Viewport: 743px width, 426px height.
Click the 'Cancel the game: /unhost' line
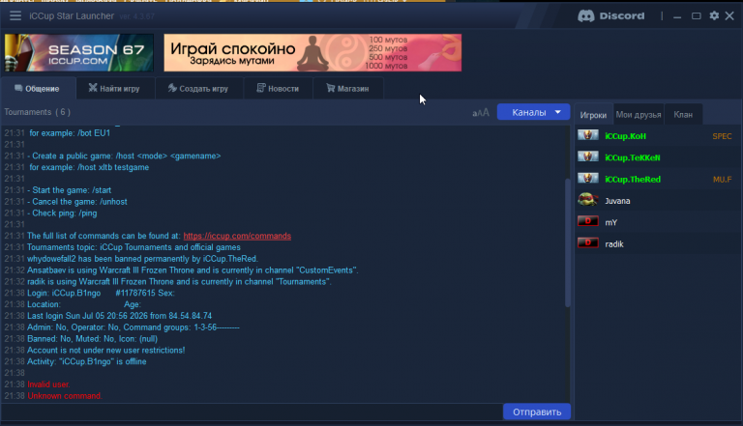[77, 202]
